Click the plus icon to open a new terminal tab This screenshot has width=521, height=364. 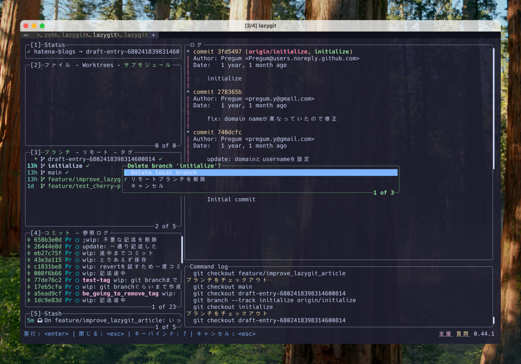tap(152, 35)
